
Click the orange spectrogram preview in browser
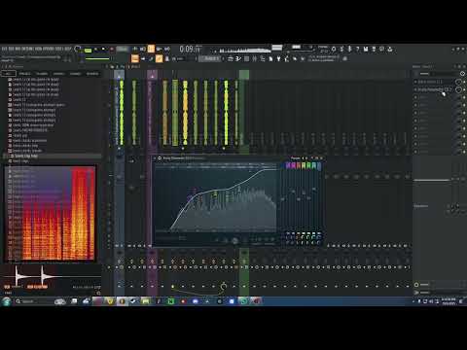click(x=51, y=213)
